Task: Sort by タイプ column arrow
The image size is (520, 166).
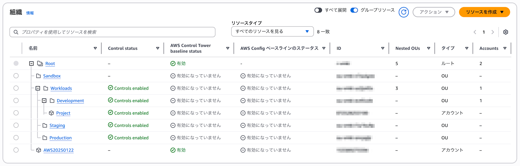Action: point(467,48)
